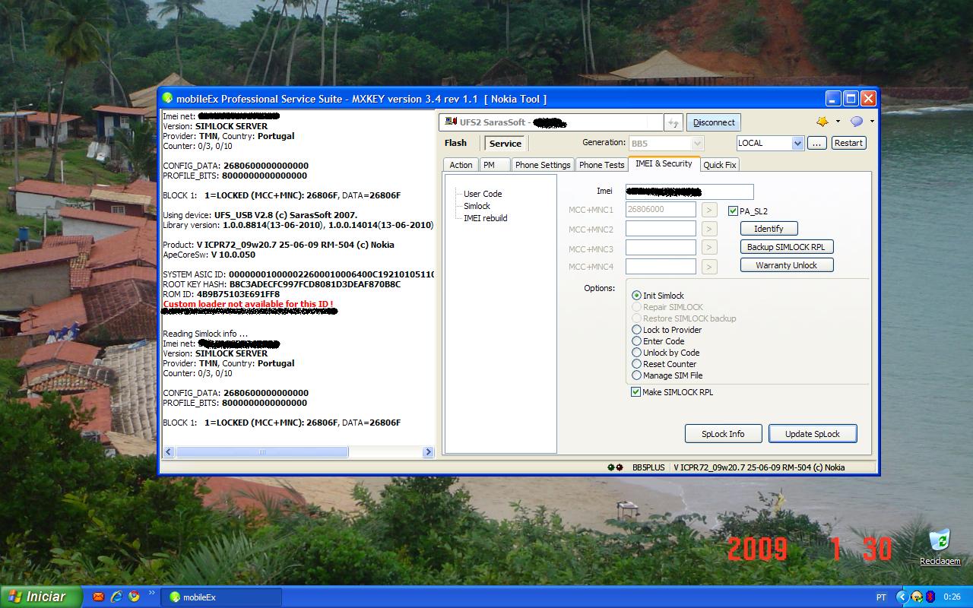Click the UFS2 SarasSoft device icon
Image resolution: width=973 pixels, height=608 pixels.
[x=451, y=122]
